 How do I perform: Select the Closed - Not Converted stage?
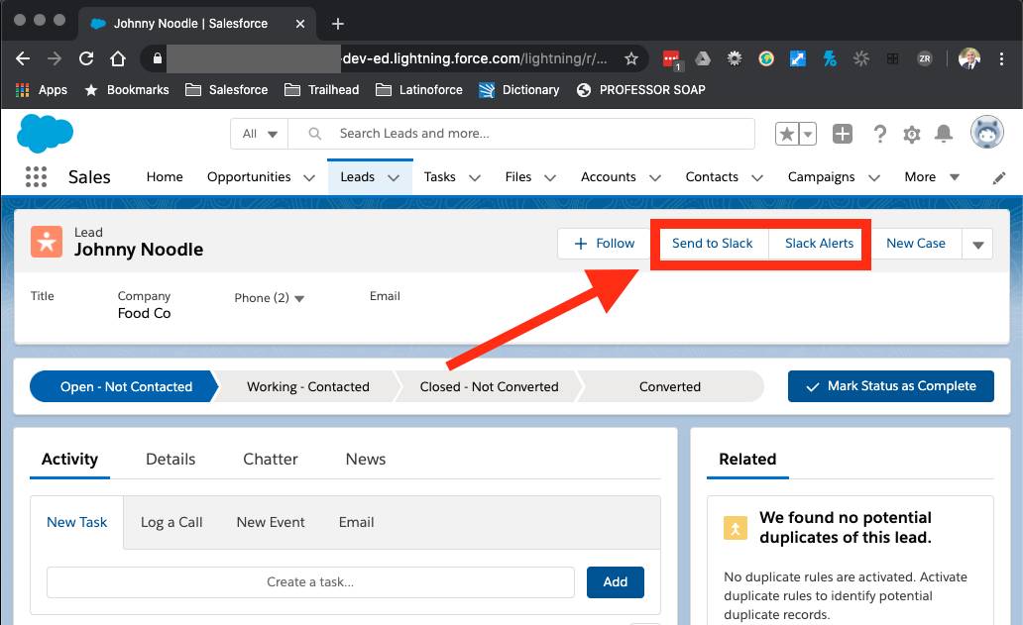tap(489, 386)
